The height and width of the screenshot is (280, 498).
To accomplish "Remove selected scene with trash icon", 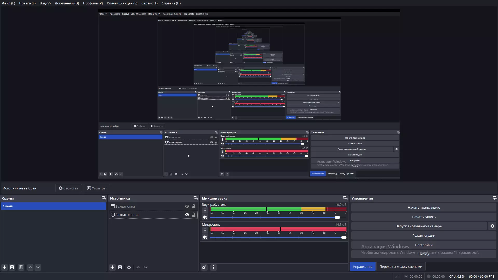I will click(x=12, y=267).
